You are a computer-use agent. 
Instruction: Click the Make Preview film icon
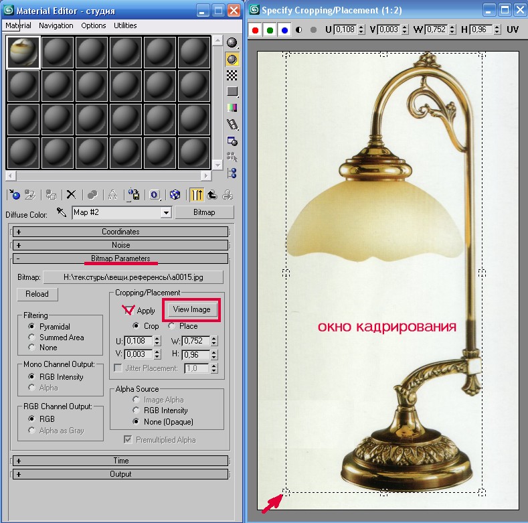coord(232,125)
